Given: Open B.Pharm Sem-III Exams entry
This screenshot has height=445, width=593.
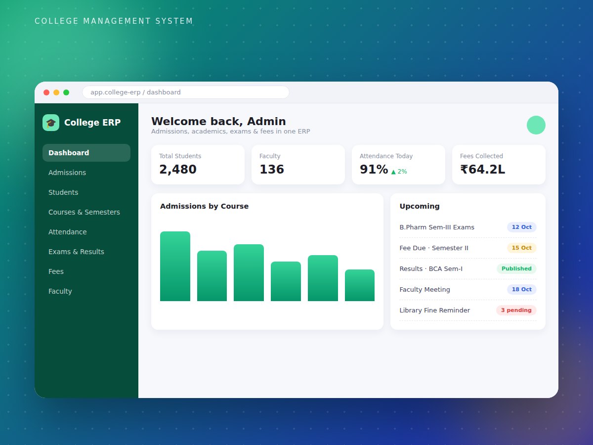Looking at the screenshot, I should tap(468, 227).
